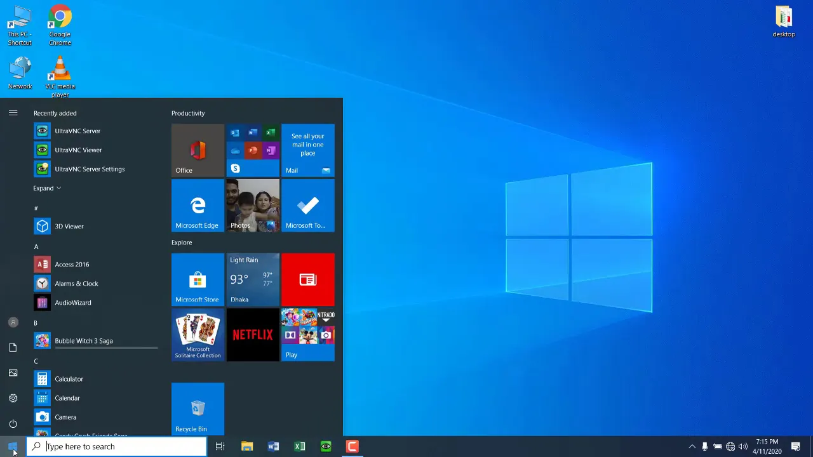This screenshot has height=457, width=813.
Task: Open Alarms & Clock app
Action: point(95,283)
